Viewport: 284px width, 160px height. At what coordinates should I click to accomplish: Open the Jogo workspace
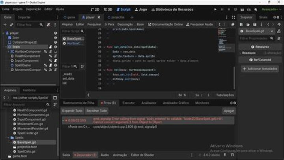click(141, 9)
